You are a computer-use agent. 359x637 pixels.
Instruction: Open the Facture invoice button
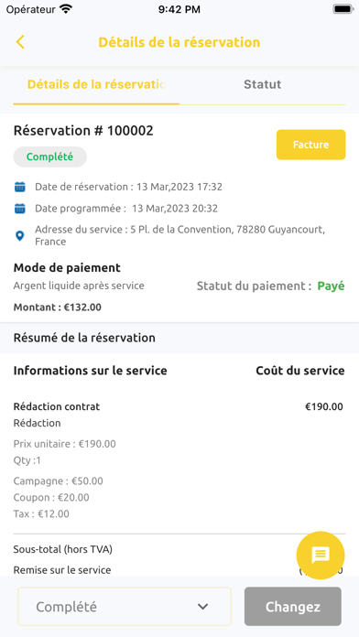pos(311,145)
